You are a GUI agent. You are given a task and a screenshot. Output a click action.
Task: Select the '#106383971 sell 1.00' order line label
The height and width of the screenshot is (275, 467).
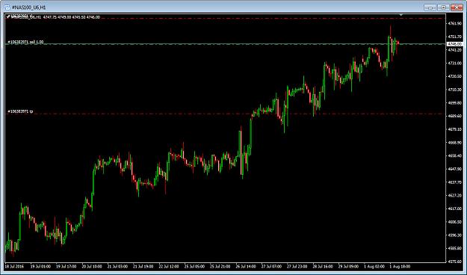click(x=25, y=42)
